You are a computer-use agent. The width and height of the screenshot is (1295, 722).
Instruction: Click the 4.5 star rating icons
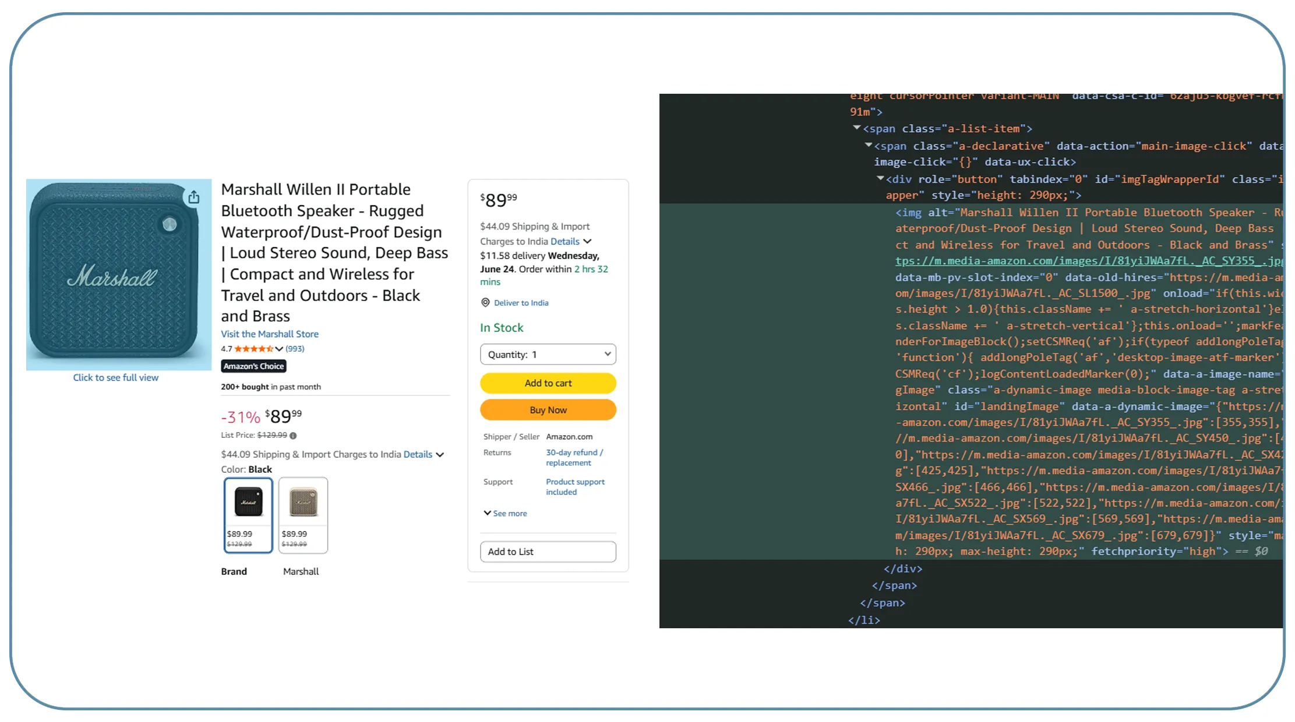click(254, 349)
